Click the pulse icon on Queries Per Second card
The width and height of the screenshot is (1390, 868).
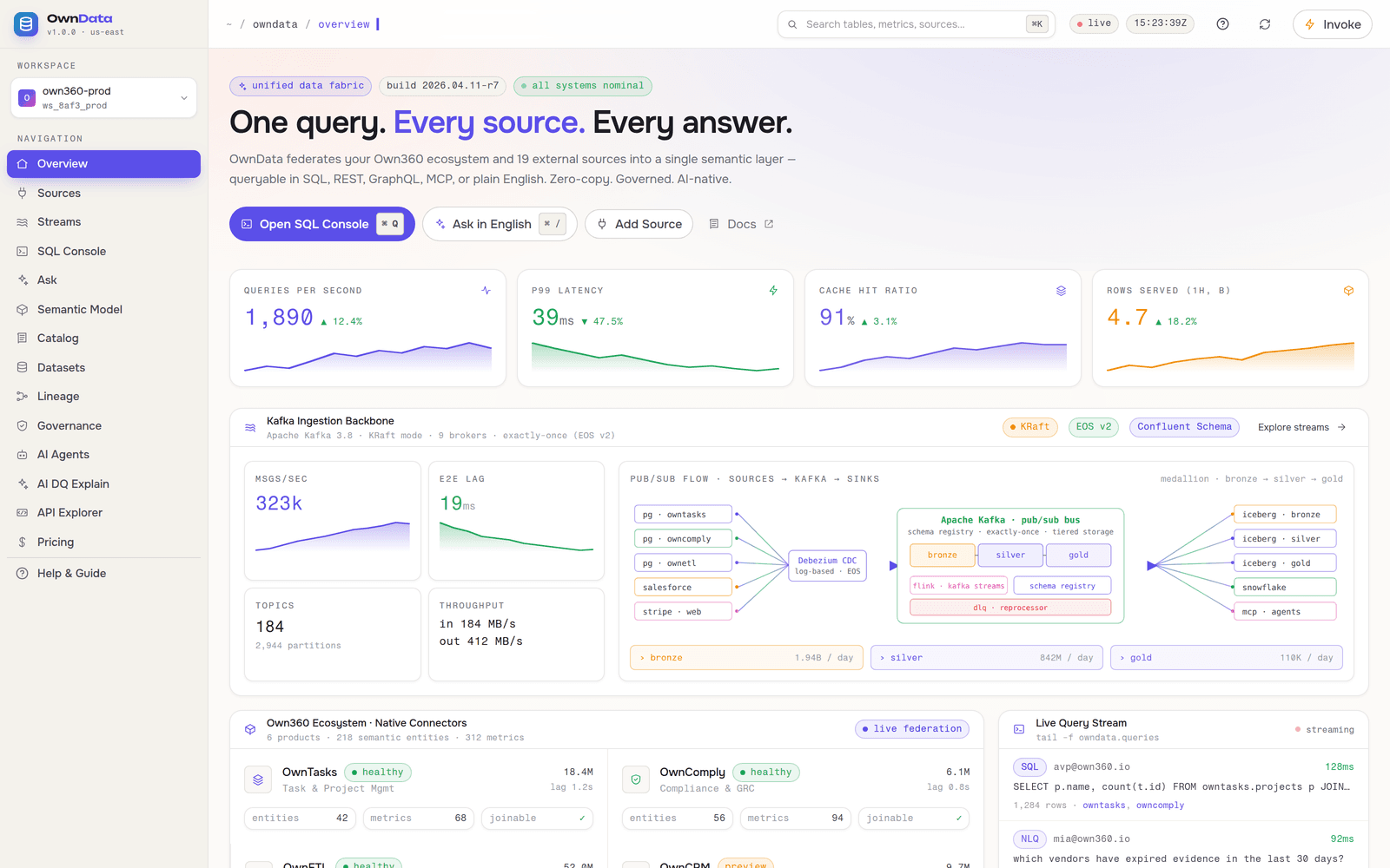point(486,291)
